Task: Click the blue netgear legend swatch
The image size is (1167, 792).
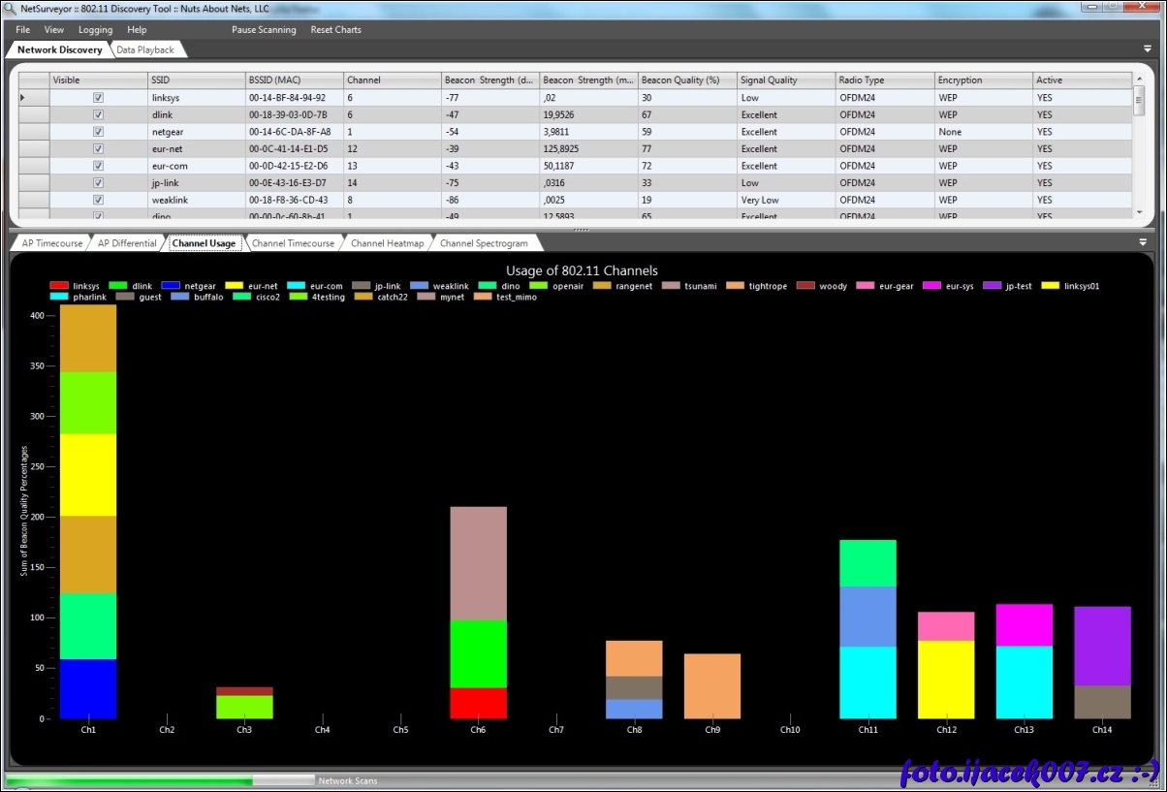Action: tap(172, 286)
